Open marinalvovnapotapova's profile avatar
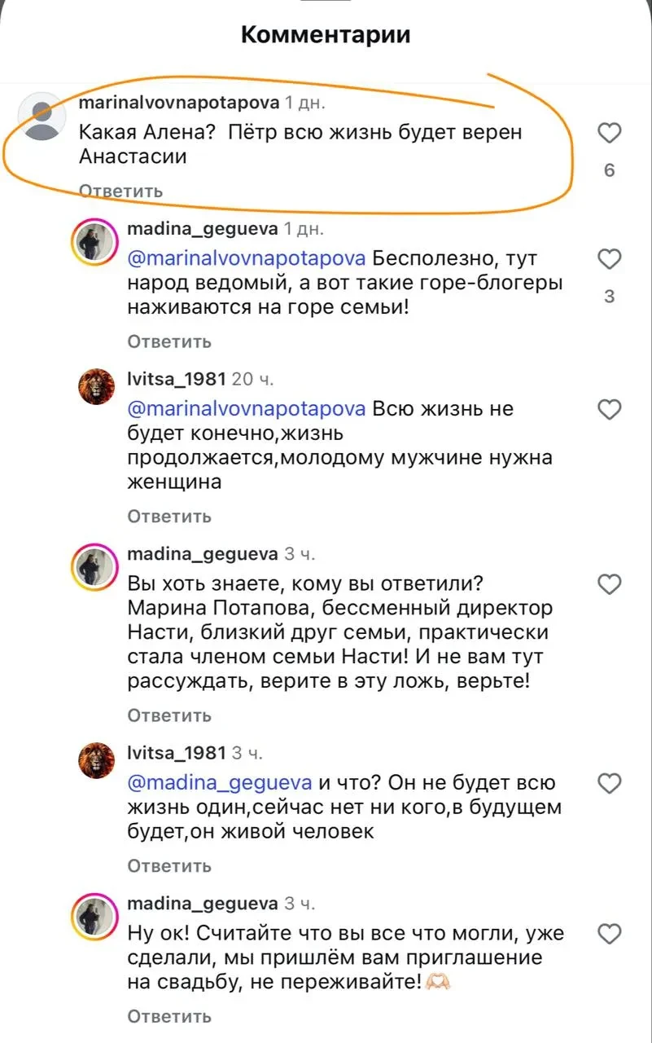This screenshot has width=652, height=1043. (42, 118)
